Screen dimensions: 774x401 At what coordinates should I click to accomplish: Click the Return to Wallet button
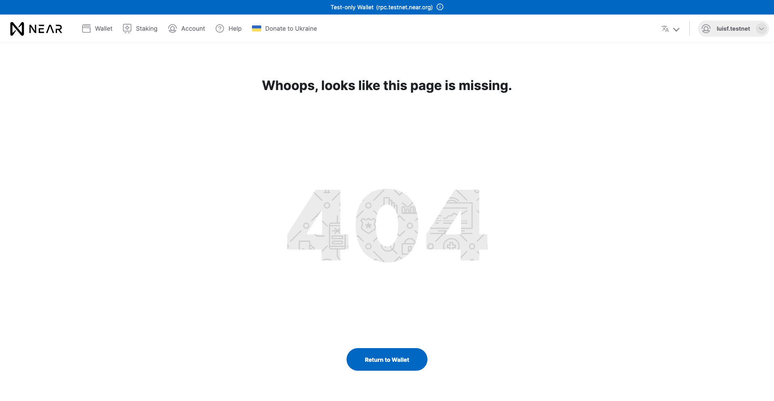pos(387,359)
